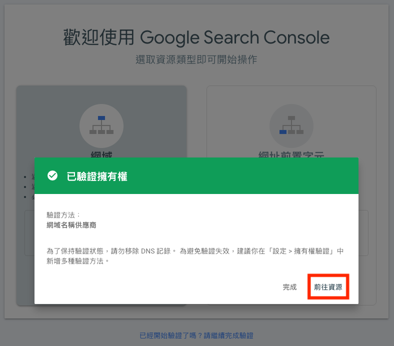Click the 歡迎使用 Google Search Console heading
This screenshot has width=394, height=346.
click(x=196, y=37)
